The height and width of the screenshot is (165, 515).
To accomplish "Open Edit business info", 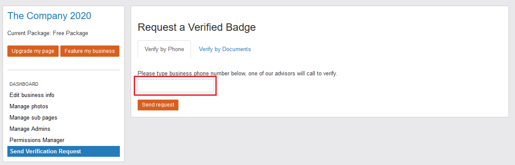I will tap(32, 95).
